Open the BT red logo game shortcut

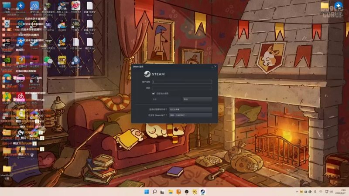pos(75,7)
